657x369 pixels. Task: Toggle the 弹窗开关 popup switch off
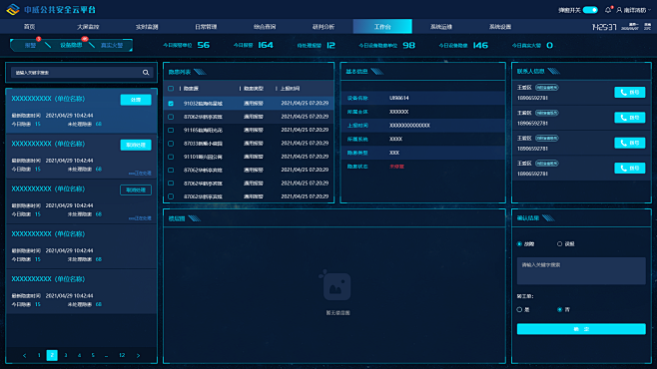tap(590, 10)
